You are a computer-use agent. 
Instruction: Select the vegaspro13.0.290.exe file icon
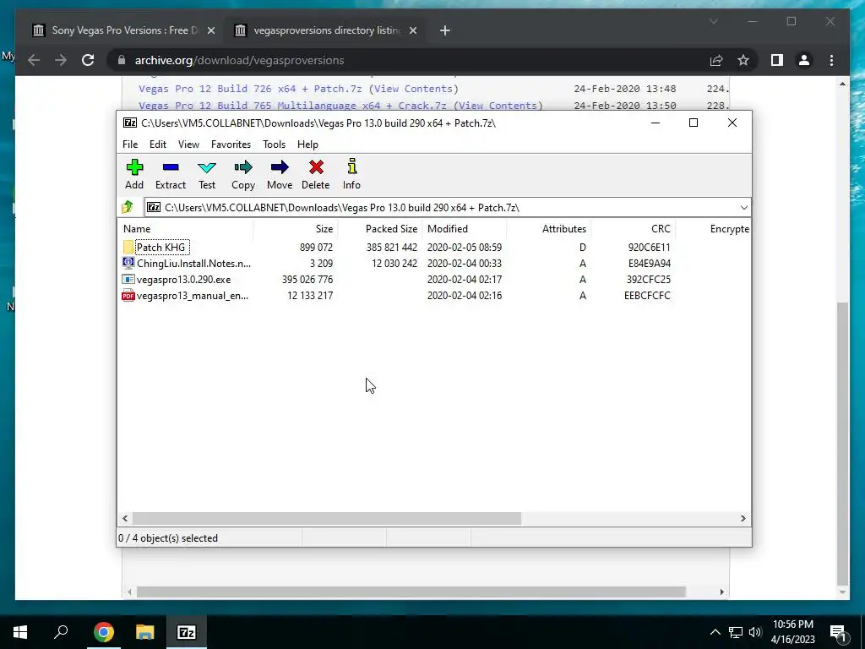pyautogui.click(x=128, y=279)
